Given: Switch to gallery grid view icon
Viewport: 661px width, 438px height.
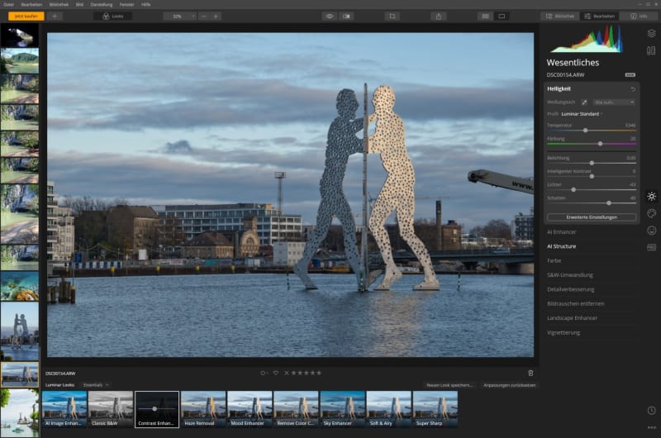Looking at the screenshot, I should tap(486, 16).
